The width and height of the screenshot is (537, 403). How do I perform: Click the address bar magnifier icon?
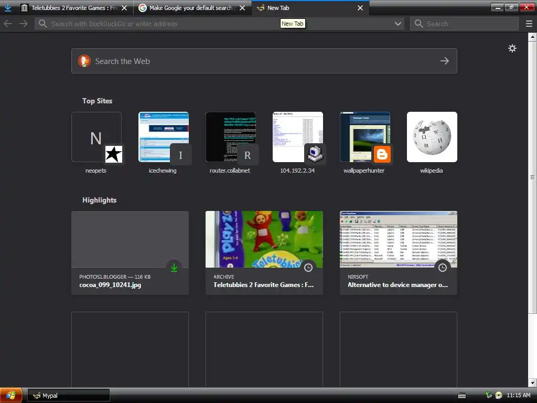pos(42,24)
